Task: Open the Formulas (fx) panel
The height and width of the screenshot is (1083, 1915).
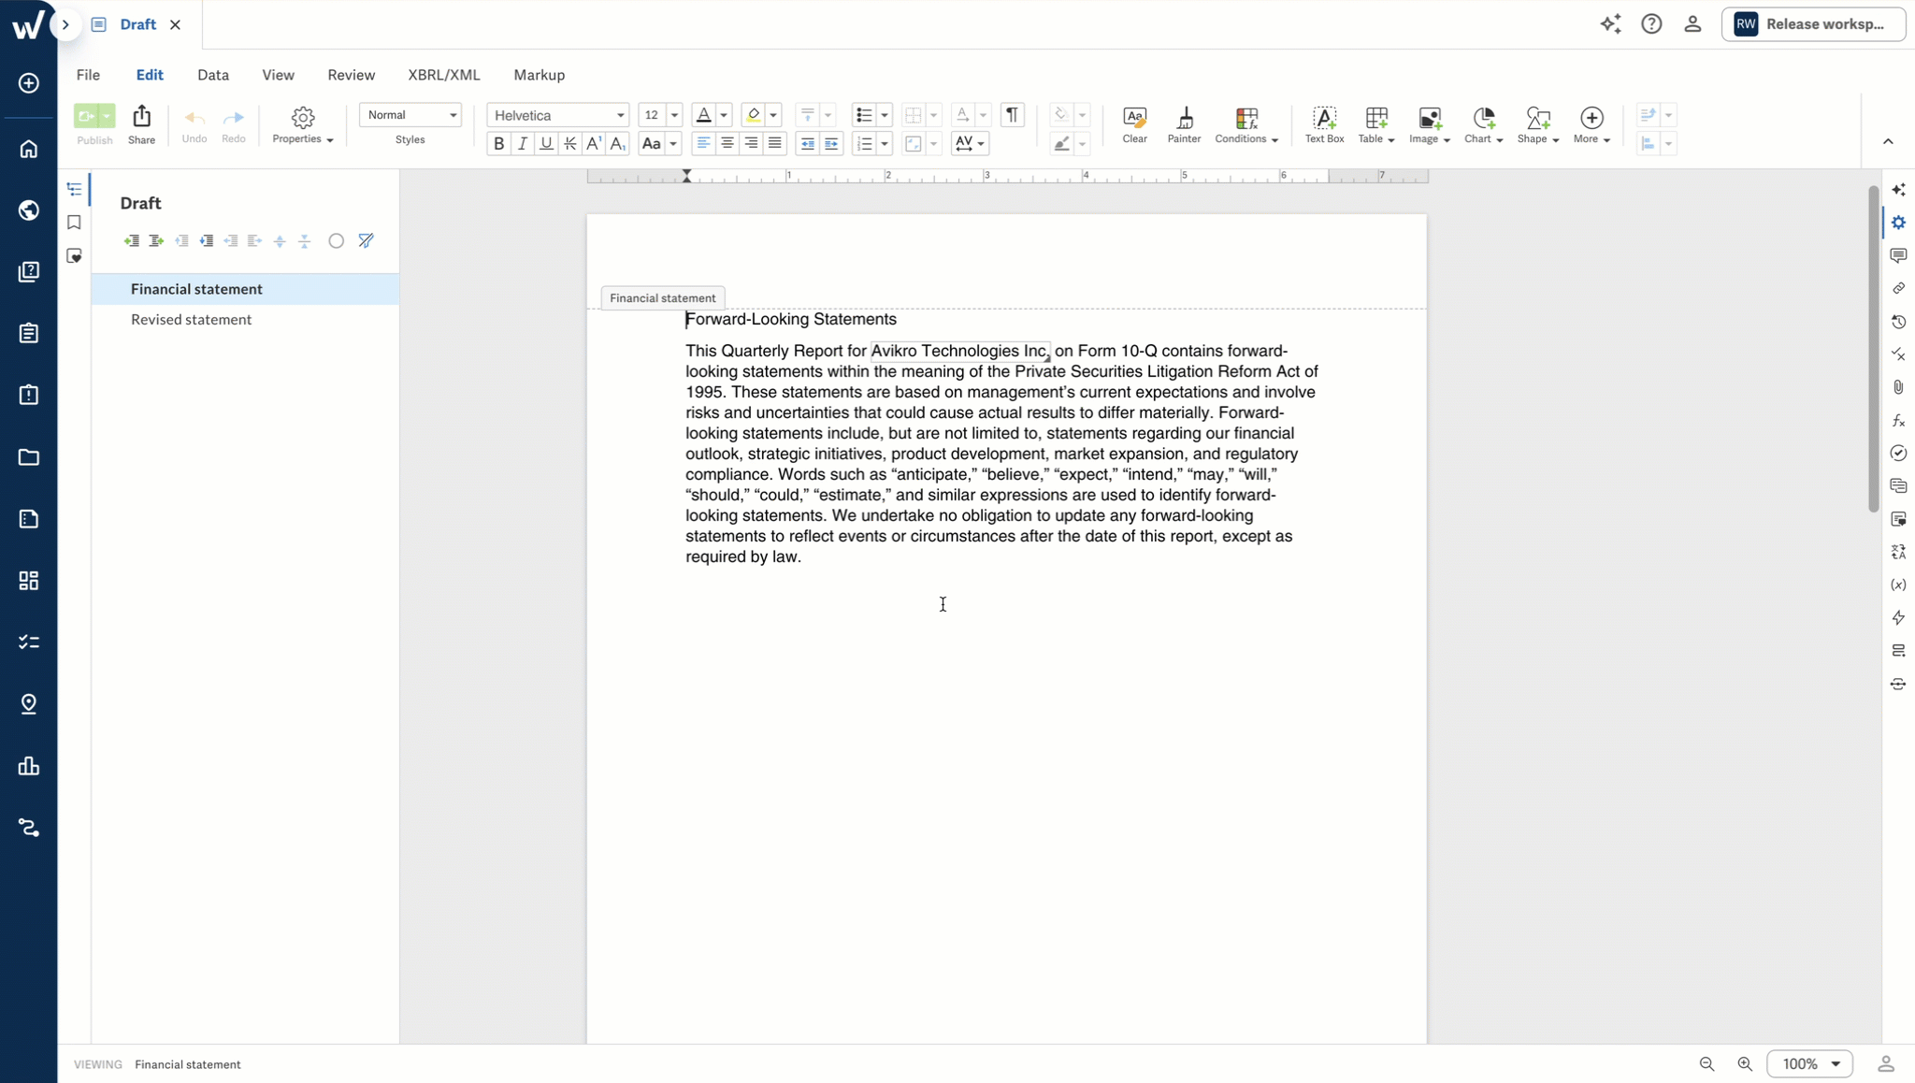Action: 1899,420
